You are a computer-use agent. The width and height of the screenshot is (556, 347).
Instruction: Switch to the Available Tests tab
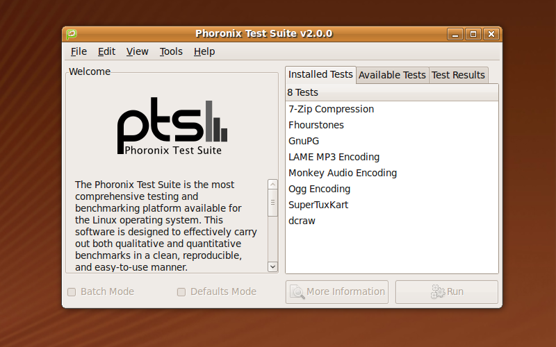[x=392, y=75]
